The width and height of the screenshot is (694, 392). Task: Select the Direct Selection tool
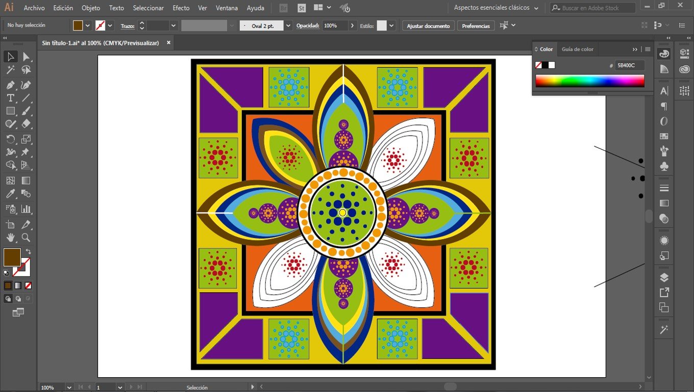pyautogui.click(x=26, y=57)
